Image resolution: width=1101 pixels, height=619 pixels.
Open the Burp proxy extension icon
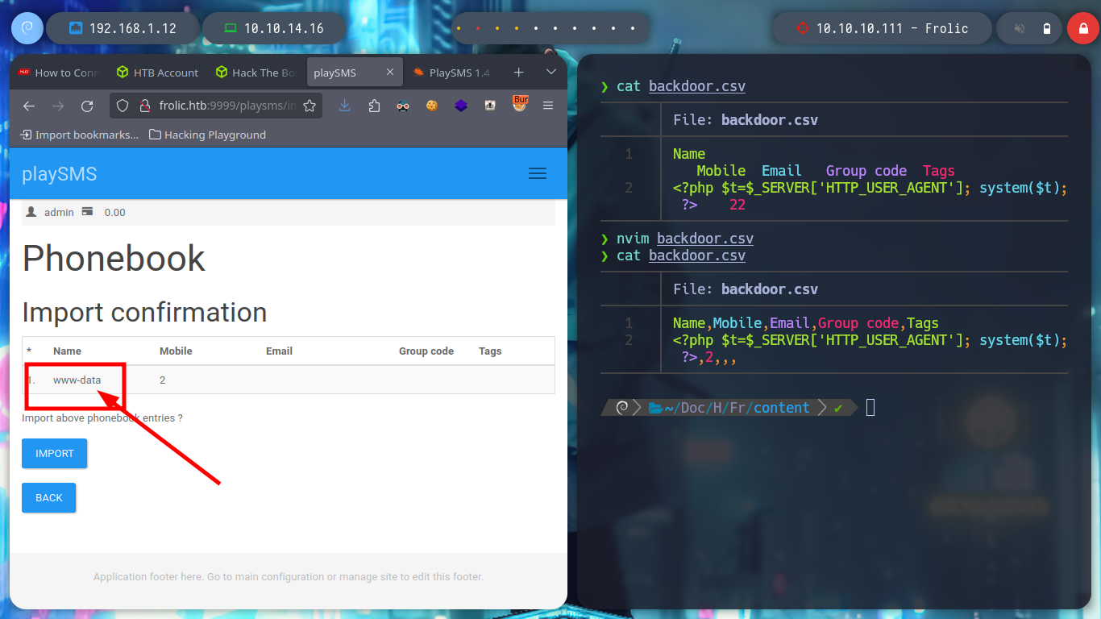[x=520, y=103]
